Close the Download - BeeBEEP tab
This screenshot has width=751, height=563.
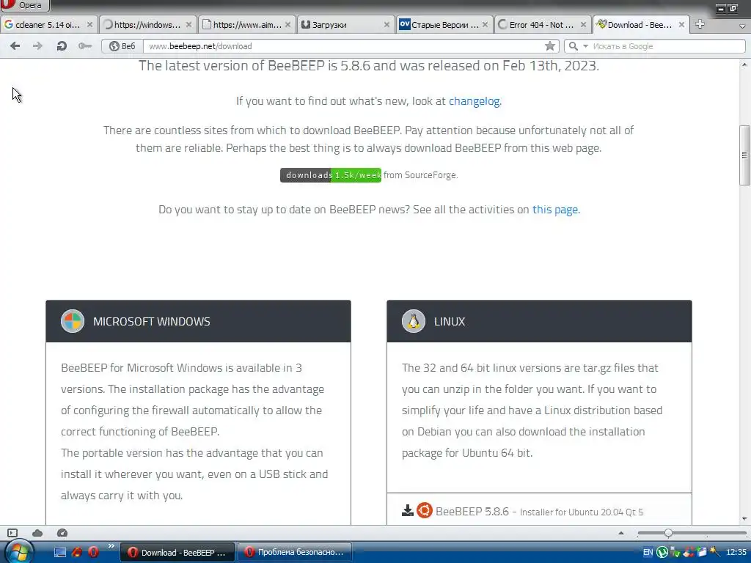681,24
